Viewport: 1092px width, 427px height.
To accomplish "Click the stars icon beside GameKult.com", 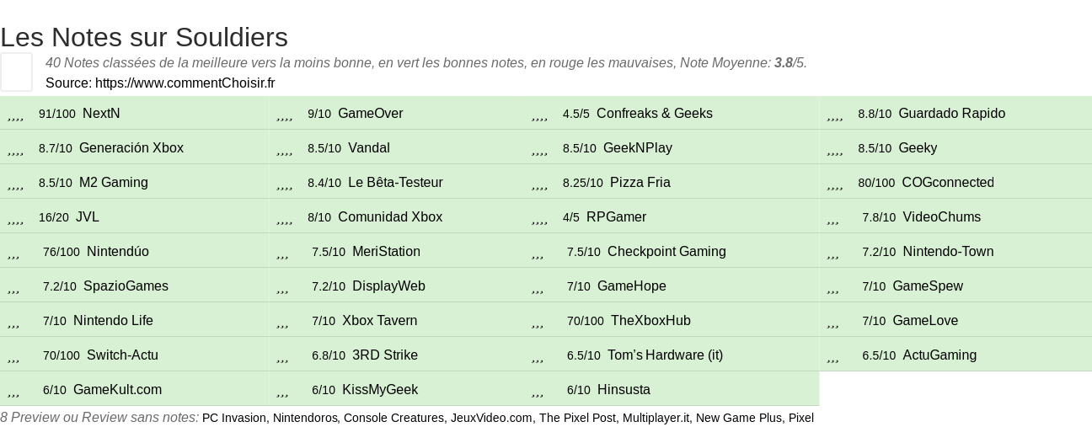I will coord(13,392).
